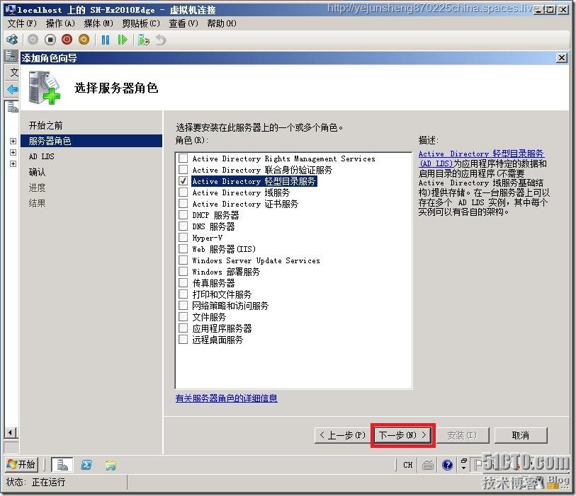This screenshot has width=576, height=496.
Task: Check Active Directory 证书服务
Action: (x=183, y=204)
